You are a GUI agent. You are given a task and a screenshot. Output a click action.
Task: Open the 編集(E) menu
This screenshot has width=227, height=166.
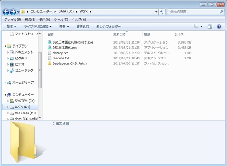click(30, 20)
